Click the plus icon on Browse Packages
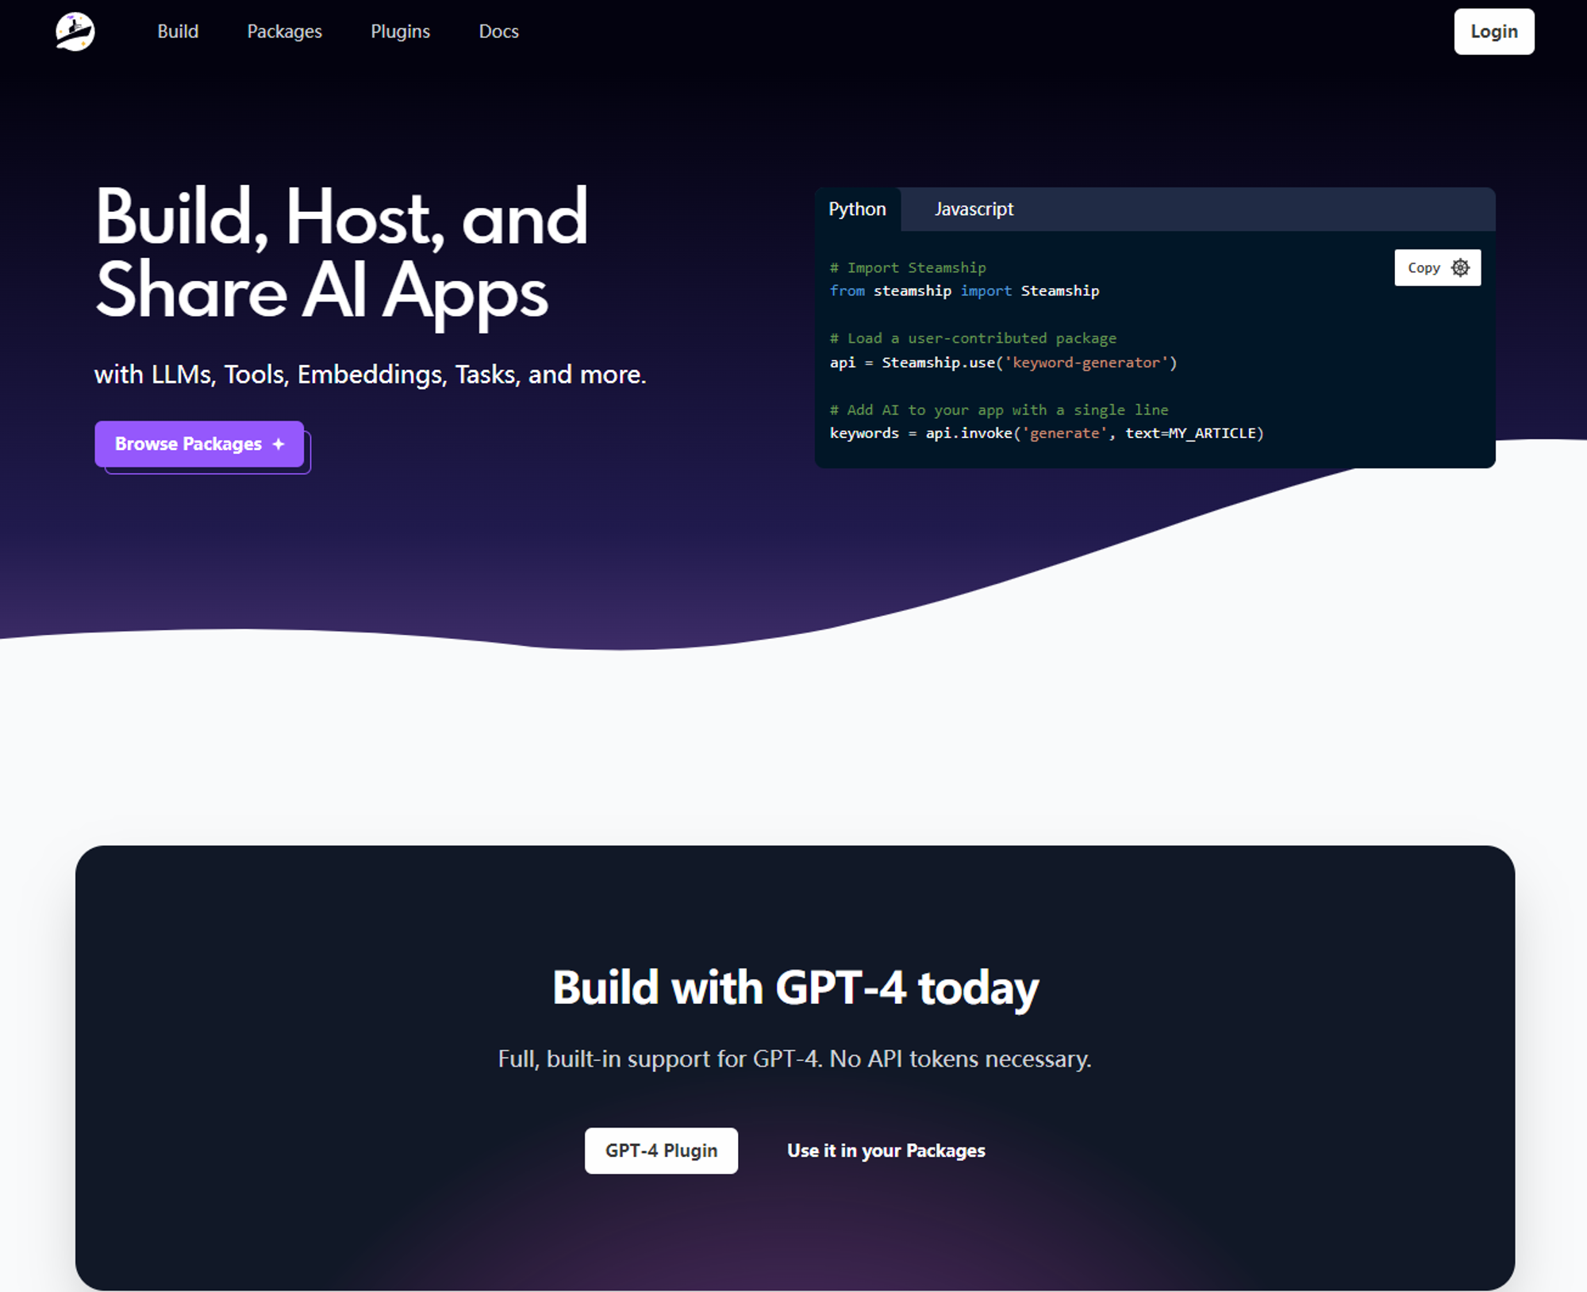The image size is (1587, 1292). 279,444
